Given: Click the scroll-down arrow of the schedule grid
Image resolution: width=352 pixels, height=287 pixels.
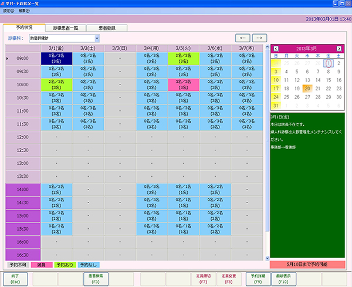Looking at the screenshot, I should pos(267,258).
